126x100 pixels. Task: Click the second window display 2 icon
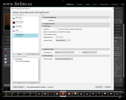click(6, 89)
